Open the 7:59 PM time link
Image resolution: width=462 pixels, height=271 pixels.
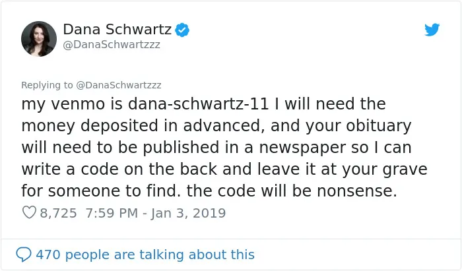(112, 213)
